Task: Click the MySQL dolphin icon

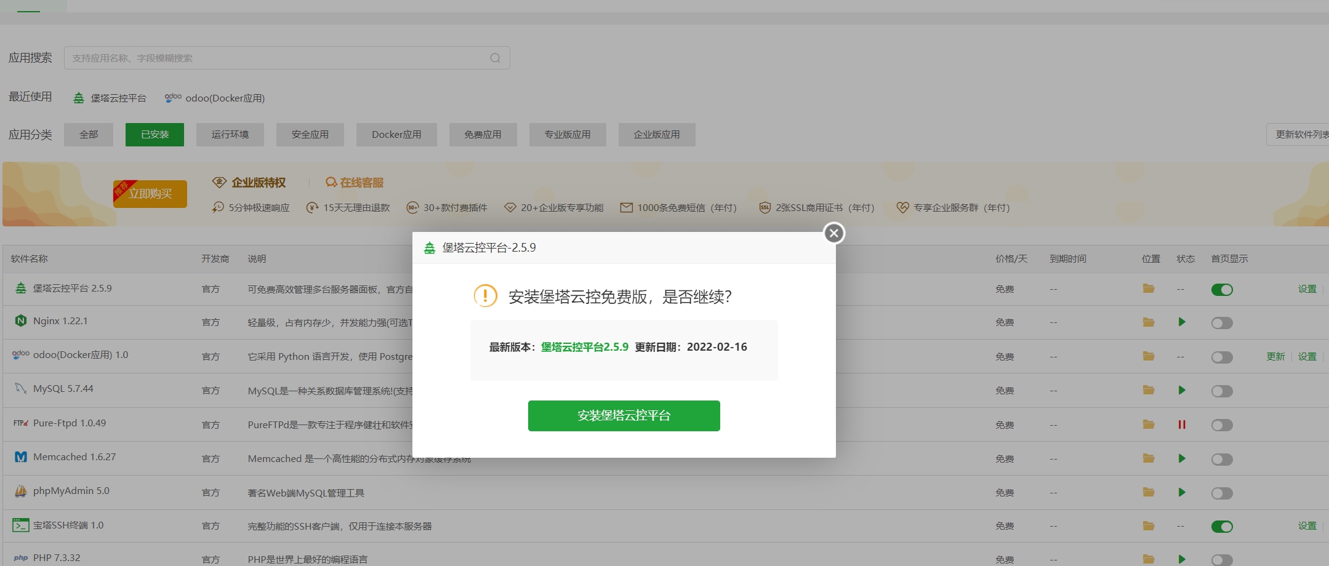Action: (x=20, y=388)
